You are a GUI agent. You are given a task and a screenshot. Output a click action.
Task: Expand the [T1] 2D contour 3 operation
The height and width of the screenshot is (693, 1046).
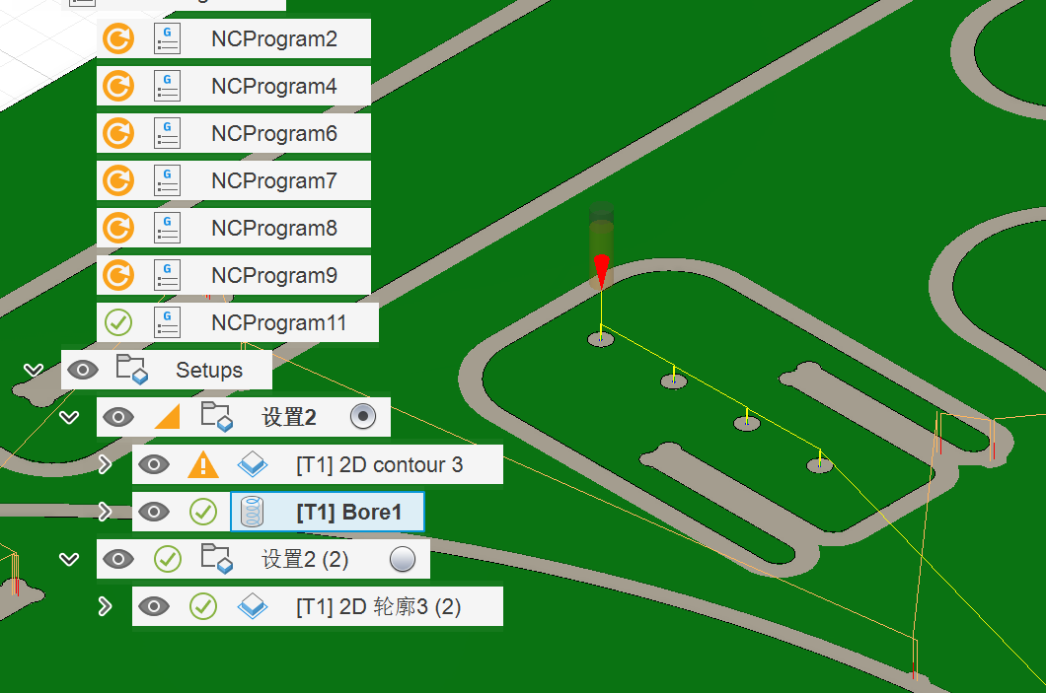click(x=105, y=464)
